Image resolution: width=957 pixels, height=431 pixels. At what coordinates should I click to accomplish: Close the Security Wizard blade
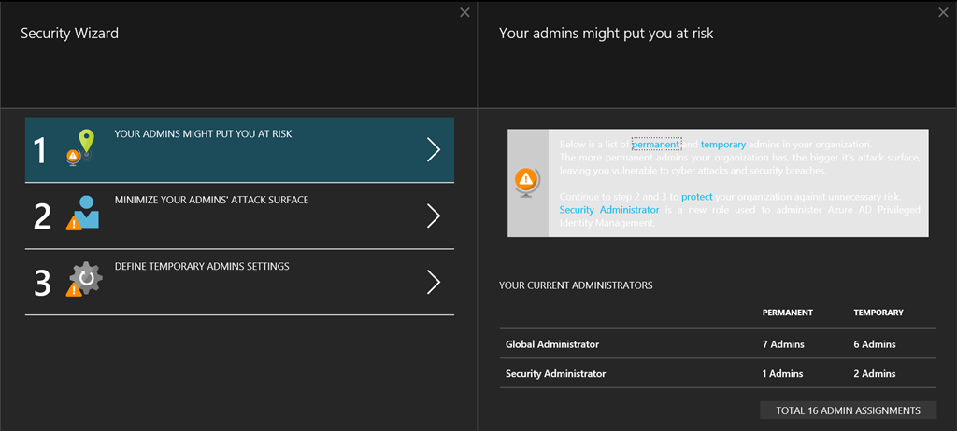[x=464, y=12]
